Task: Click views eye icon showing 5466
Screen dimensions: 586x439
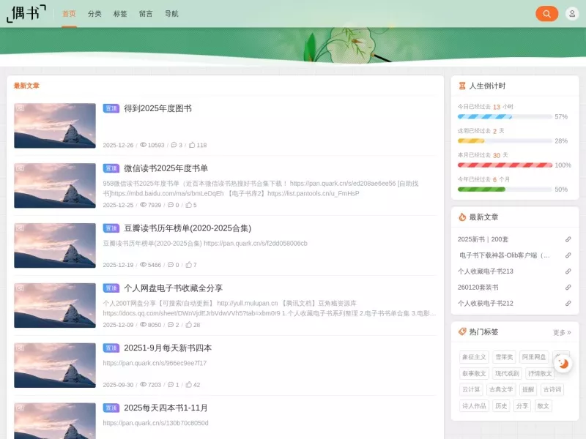Action: tap(143, 265)
